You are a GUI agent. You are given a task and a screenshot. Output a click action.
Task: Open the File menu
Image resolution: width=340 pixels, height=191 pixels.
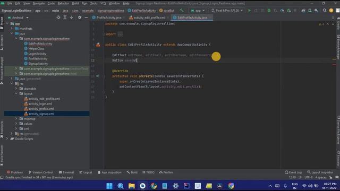[10, 4]
